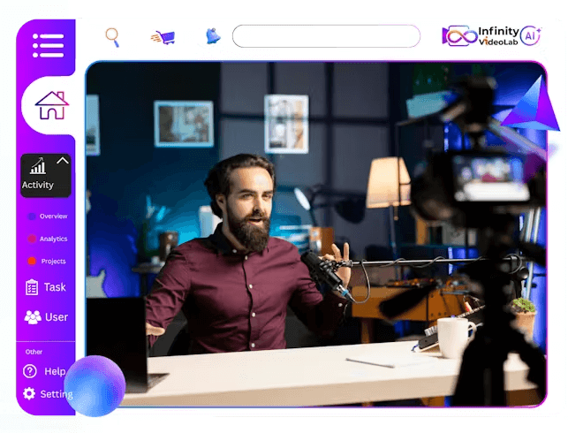Select Analytics in the sidebar
The height and width of the screenshot is (433, 568).
click(53, 239)
